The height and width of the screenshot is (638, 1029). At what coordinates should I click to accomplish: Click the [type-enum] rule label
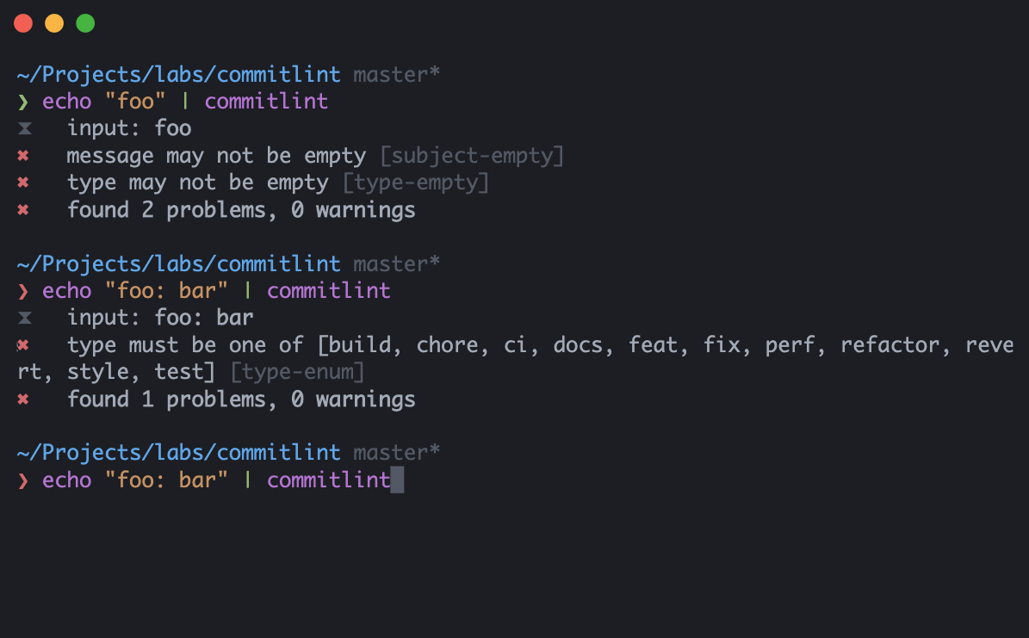pyautogui.click(x=297, y=372)
